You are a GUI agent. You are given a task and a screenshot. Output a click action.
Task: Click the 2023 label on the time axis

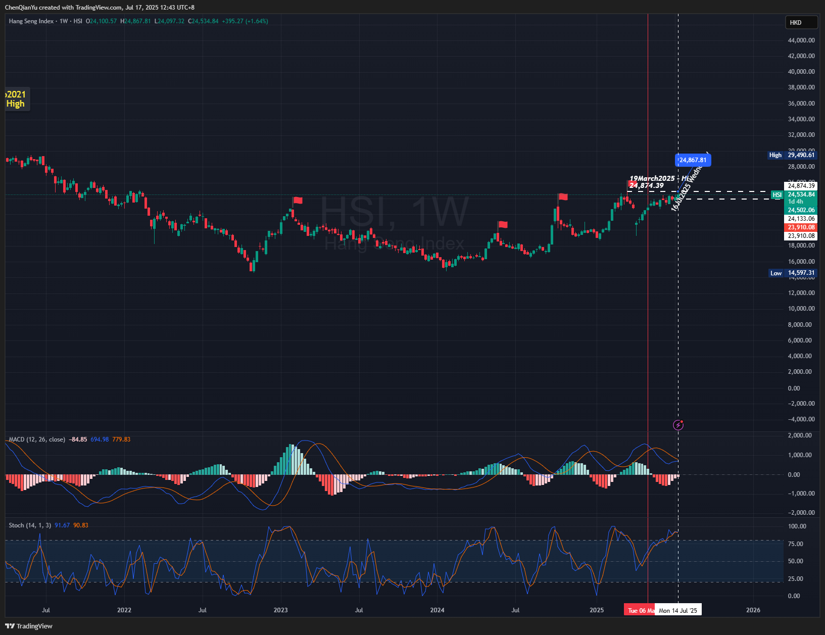(281, 610)
